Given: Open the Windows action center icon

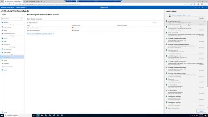Looking at the screenshot, I should (205, 115).
